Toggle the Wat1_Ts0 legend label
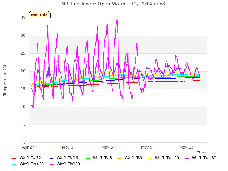 point(133,158)
